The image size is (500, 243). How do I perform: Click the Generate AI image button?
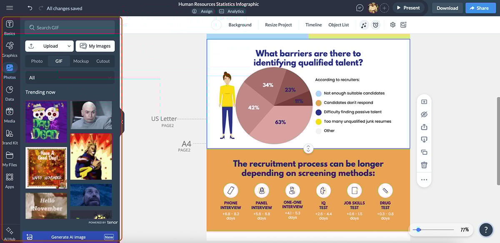70,237
